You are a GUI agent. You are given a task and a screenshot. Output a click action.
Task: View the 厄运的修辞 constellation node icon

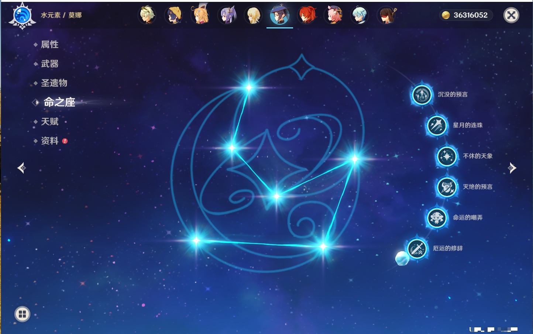point(417,248)
